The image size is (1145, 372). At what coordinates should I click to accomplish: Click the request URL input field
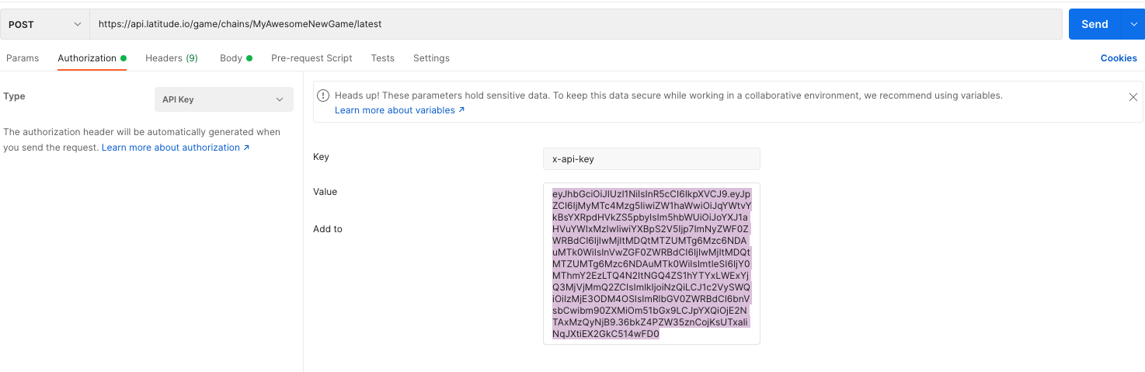tap(575, 24)
